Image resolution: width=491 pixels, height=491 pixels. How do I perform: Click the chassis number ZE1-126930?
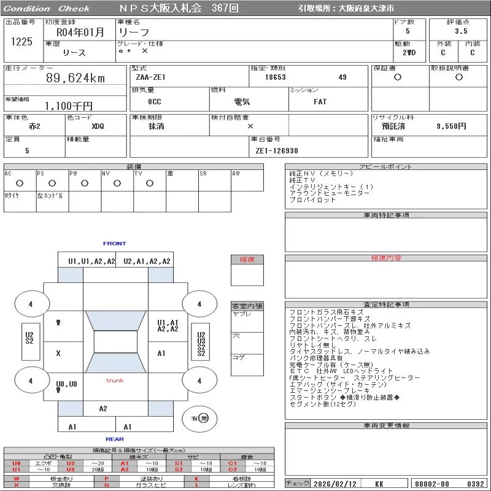(277, 150)
